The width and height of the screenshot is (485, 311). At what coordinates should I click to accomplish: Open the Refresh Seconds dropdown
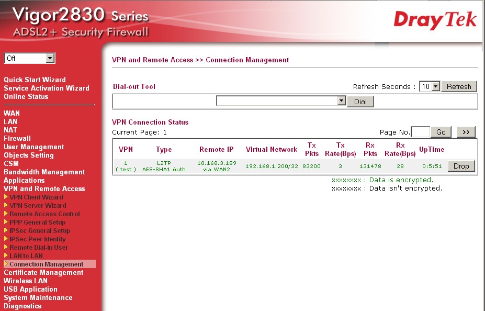pos(430,86)
